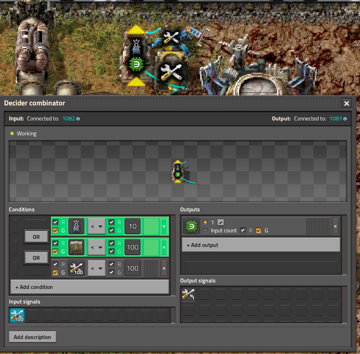The width and height of the screenshot is (360, 354).
Task: Click the combinator entity in the preview pane
Action: (178, 172)
